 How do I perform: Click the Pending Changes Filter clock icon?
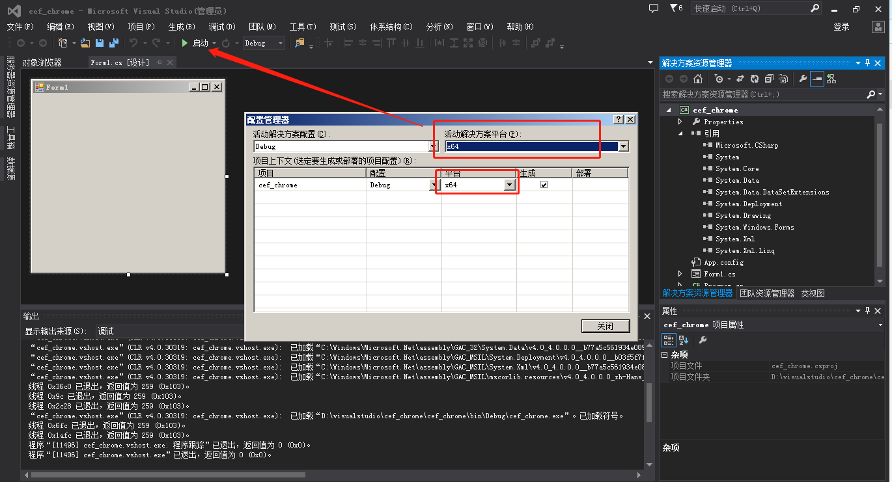click(x=718, y=79)
